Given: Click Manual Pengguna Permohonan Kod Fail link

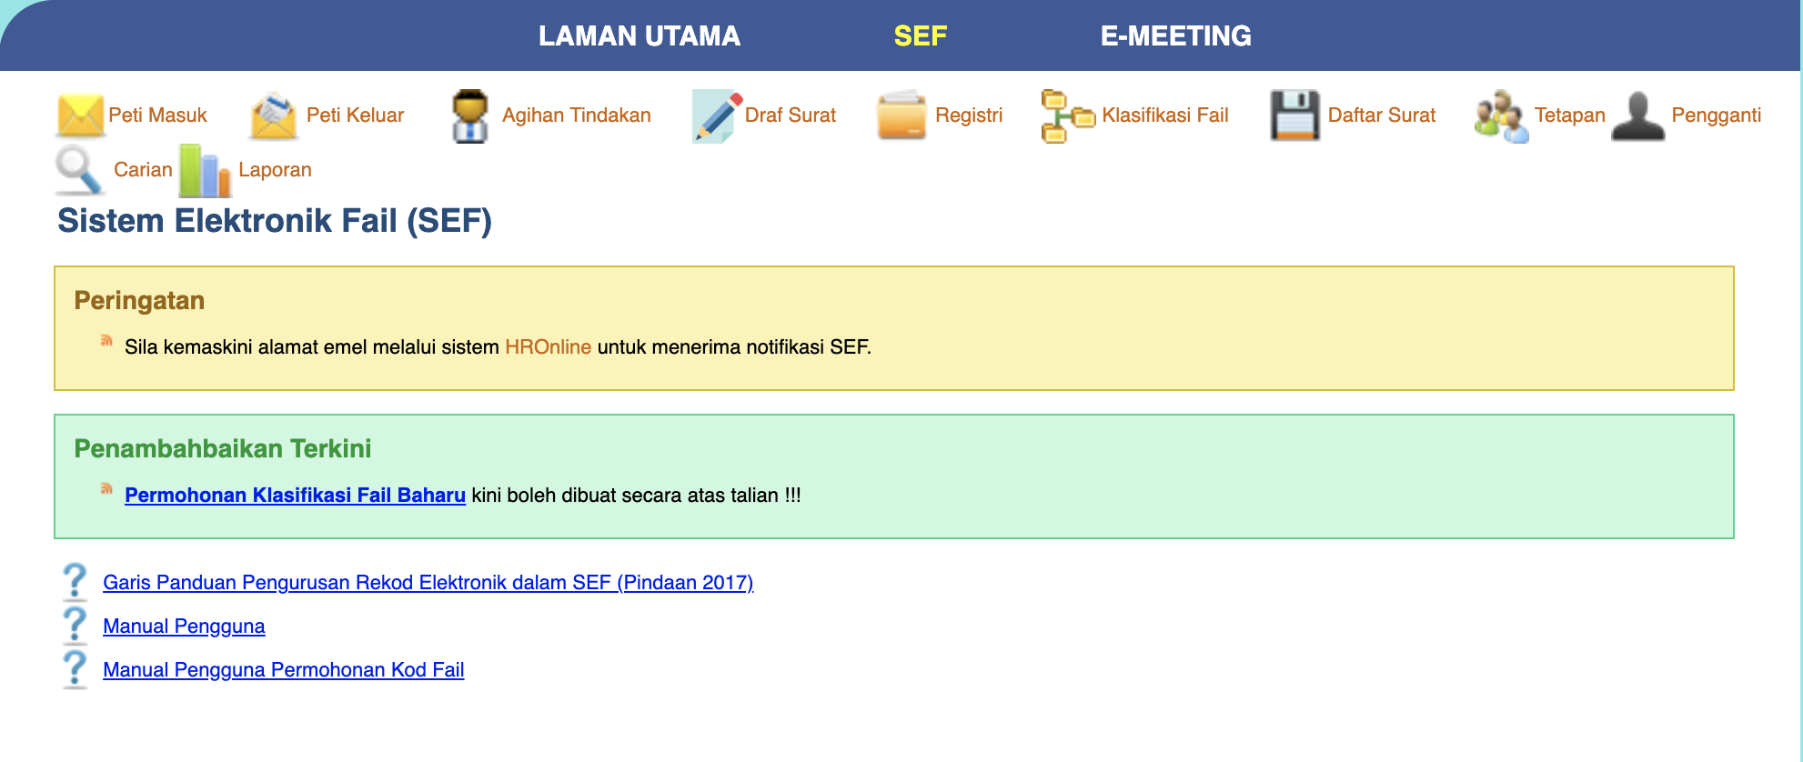Looking at the screenshot, I should (x=283, y=669).
